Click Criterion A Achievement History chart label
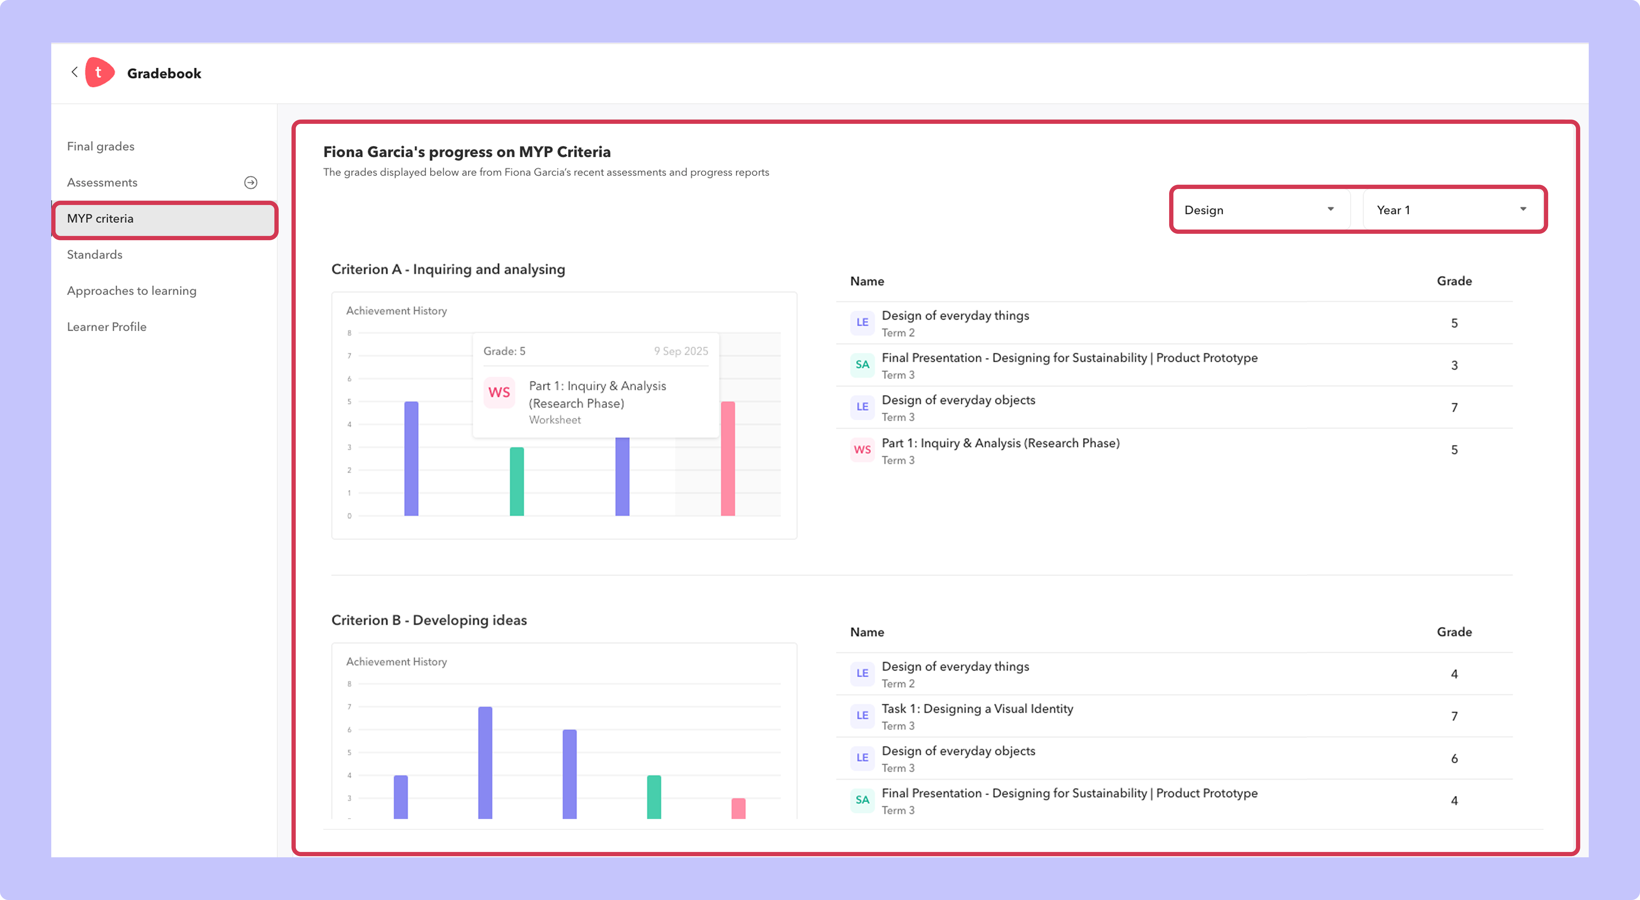The width and height of the screenshot is (1640, 900). 397,311
